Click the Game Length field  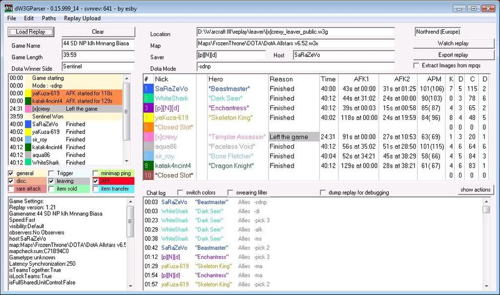98,55
